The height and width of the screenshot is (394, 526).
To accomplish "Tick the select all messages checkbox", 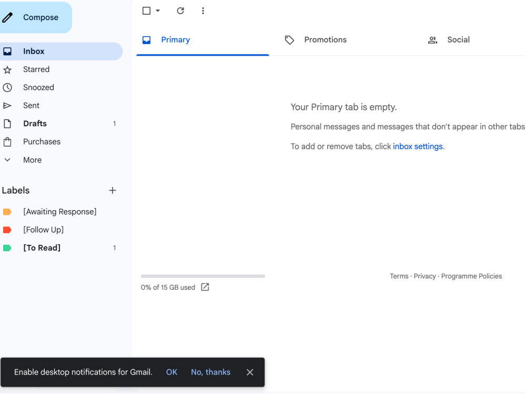I will pyautogui.click(x=147, y=11).
